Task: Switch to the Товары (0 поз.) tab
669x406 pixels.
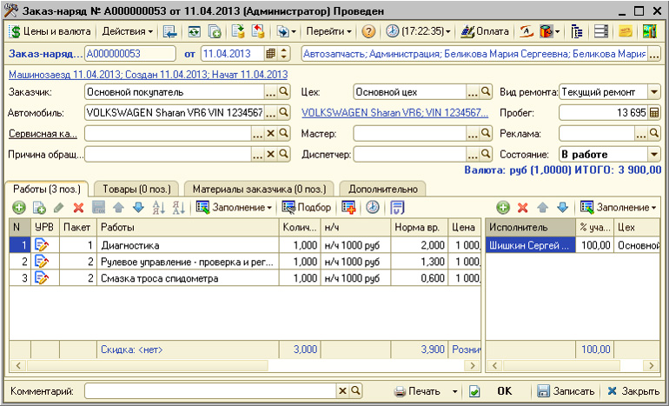Action: click(x=136, y=190)
